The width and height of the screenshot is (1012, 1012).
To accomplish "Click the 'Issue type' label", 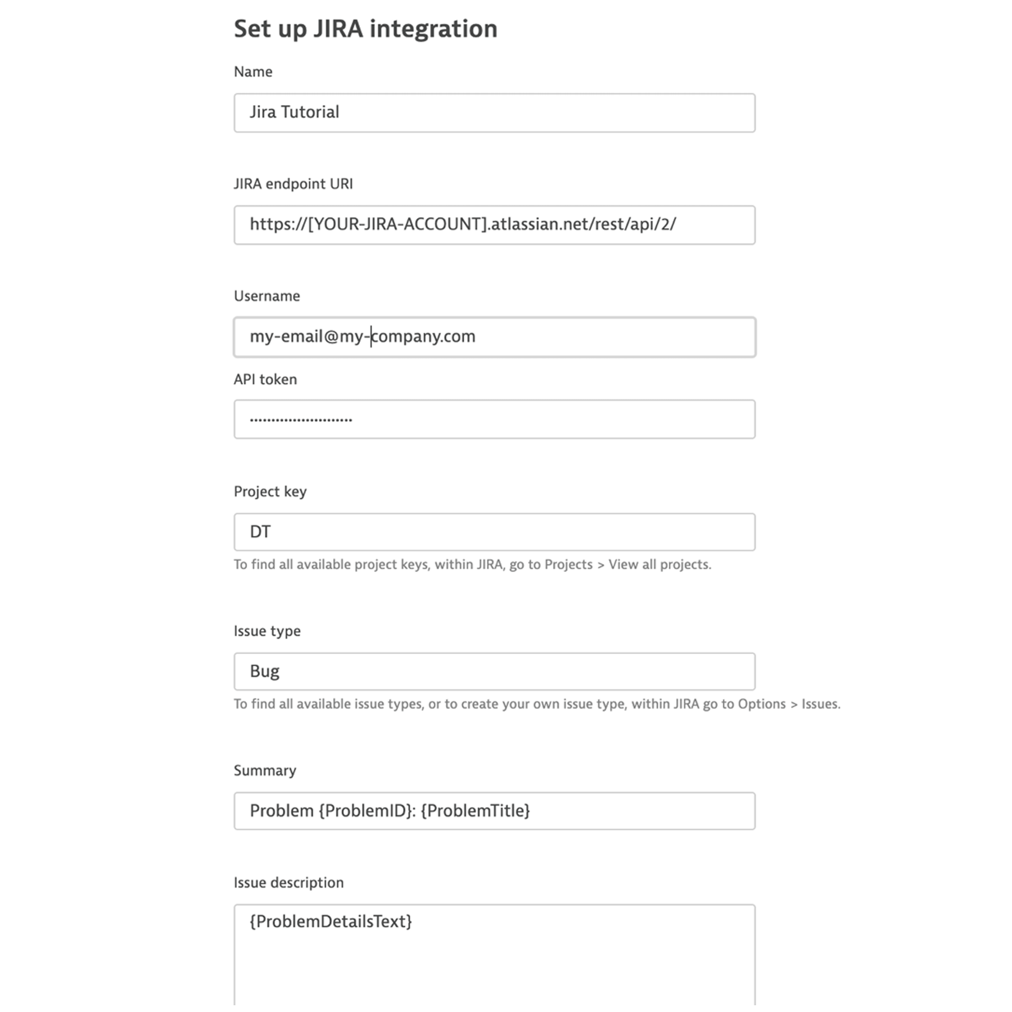I will [267, 630].
